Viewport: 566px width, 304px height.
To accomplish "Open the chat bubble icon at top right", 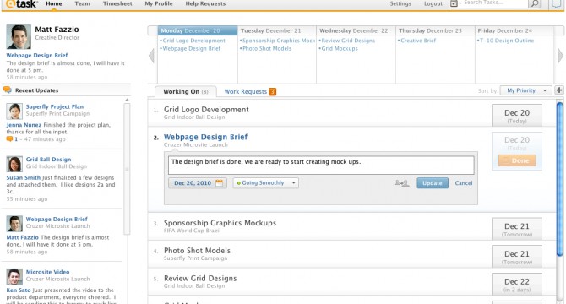I will tap(557, 4).
